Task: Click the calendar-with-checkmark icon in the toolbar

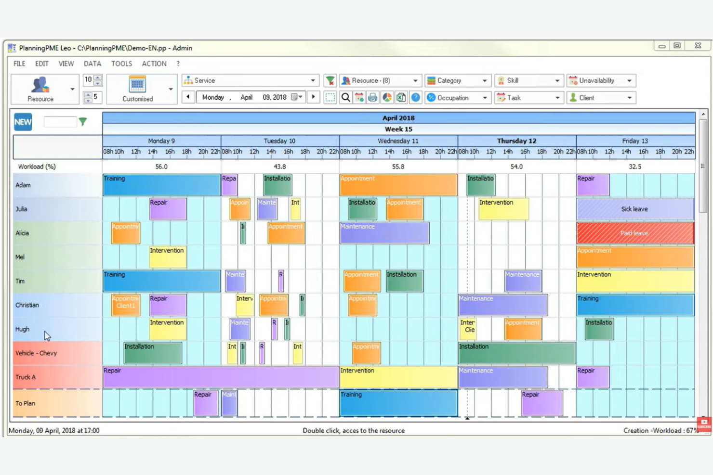Action: pos(359,97)
